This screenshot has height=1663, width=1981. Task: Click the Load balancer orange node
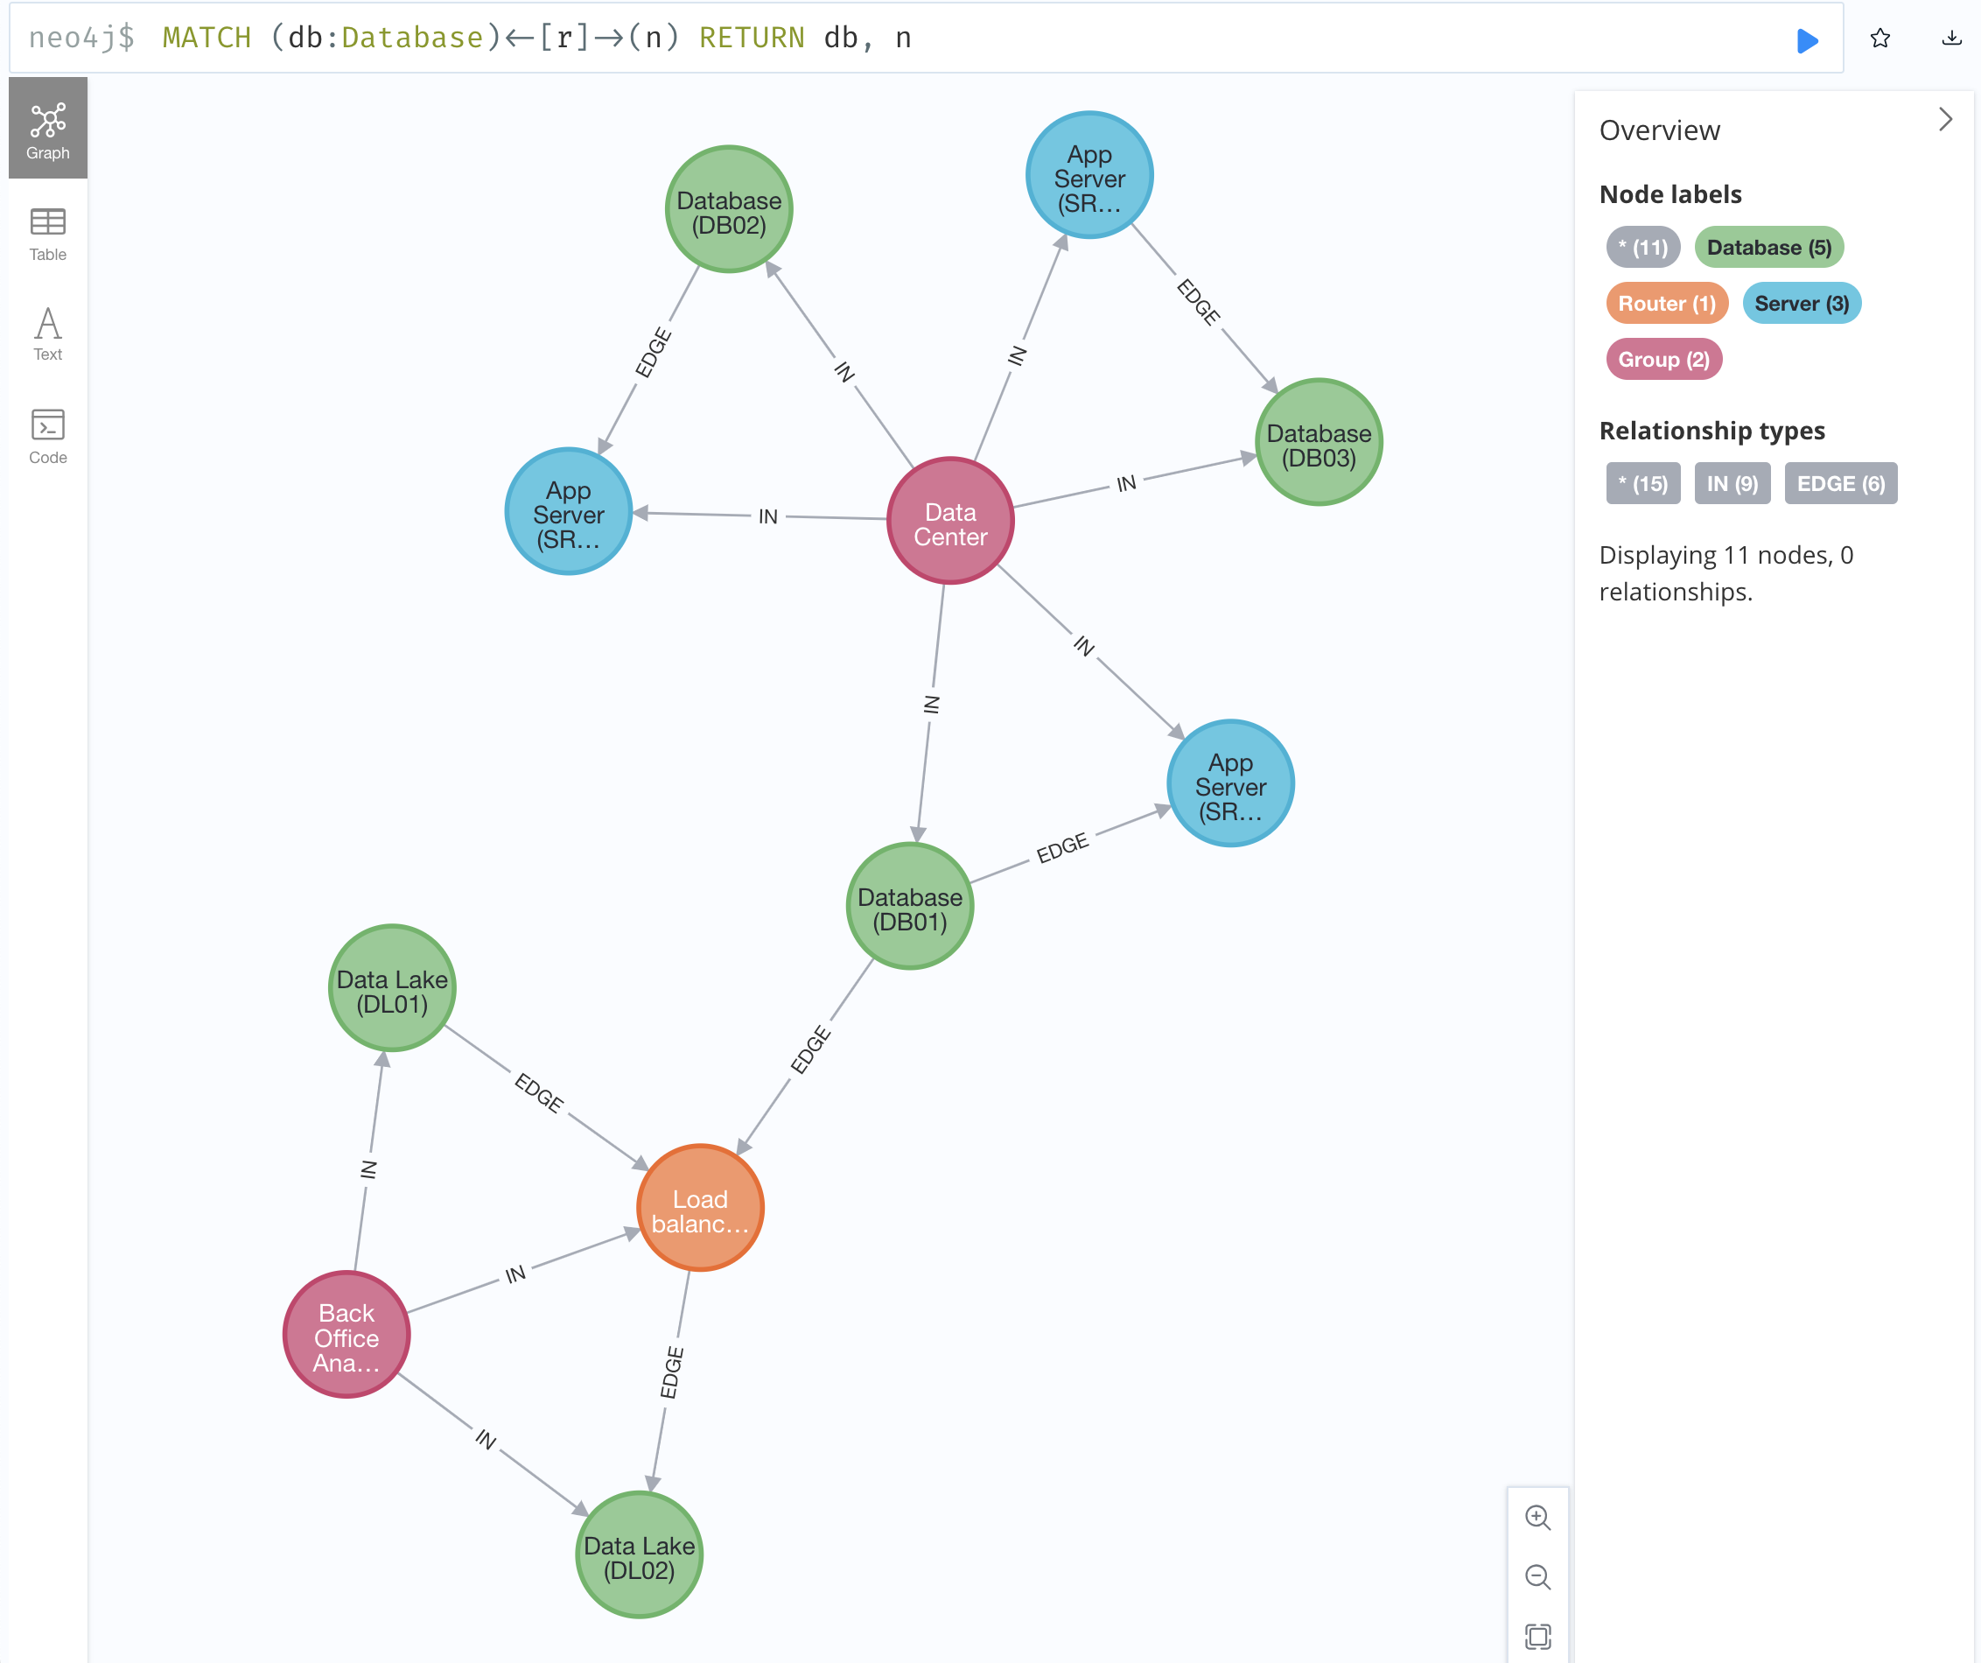coord(700,1208)
